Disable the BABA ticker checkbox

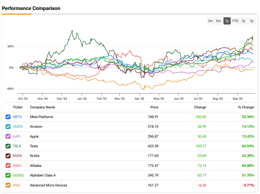click(8, 165)
